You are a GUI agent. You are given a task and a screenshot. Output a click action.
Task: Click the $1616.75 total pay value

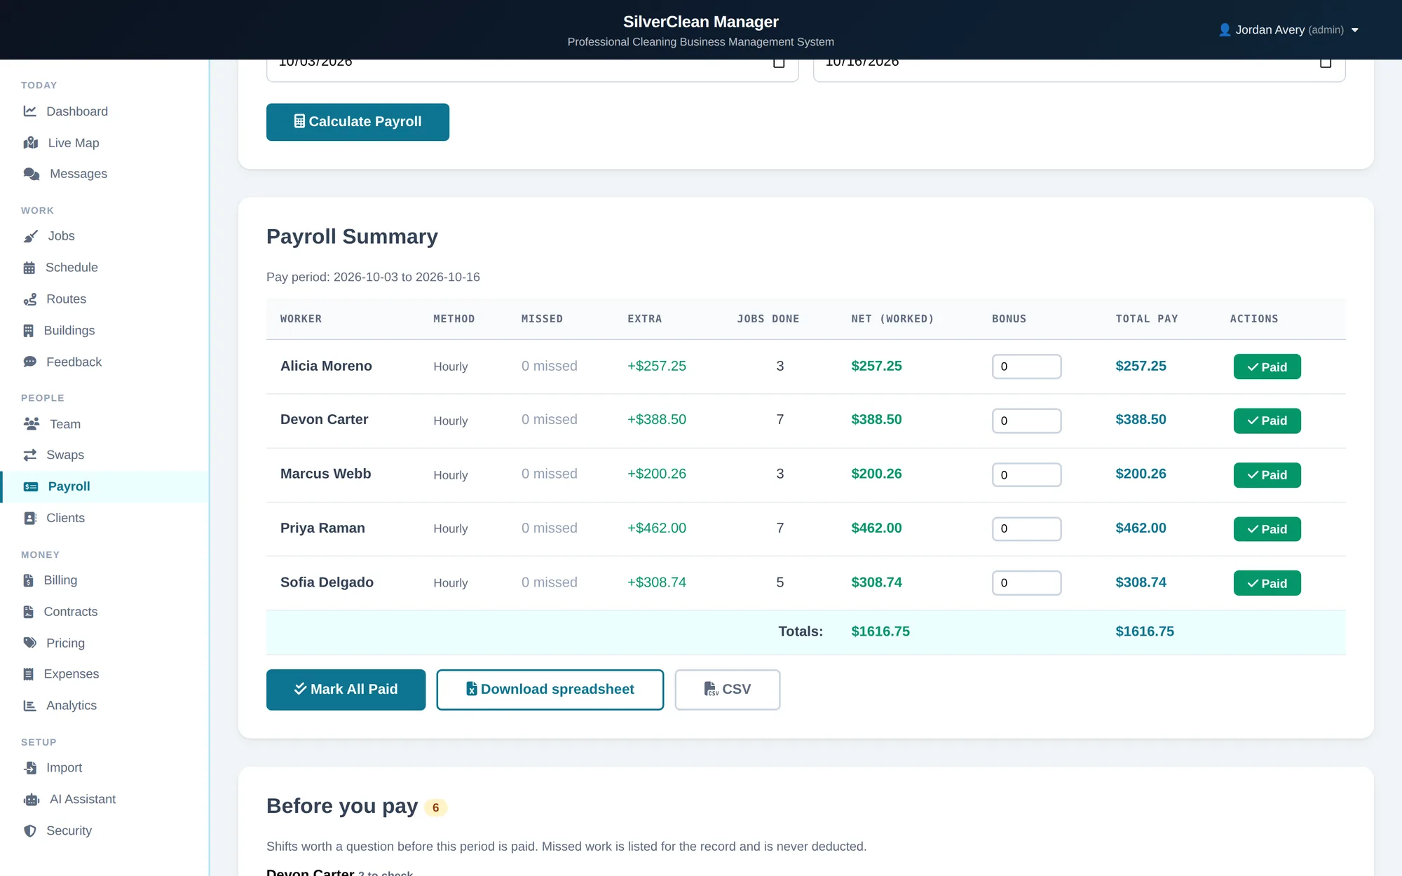click(1145, 631)
